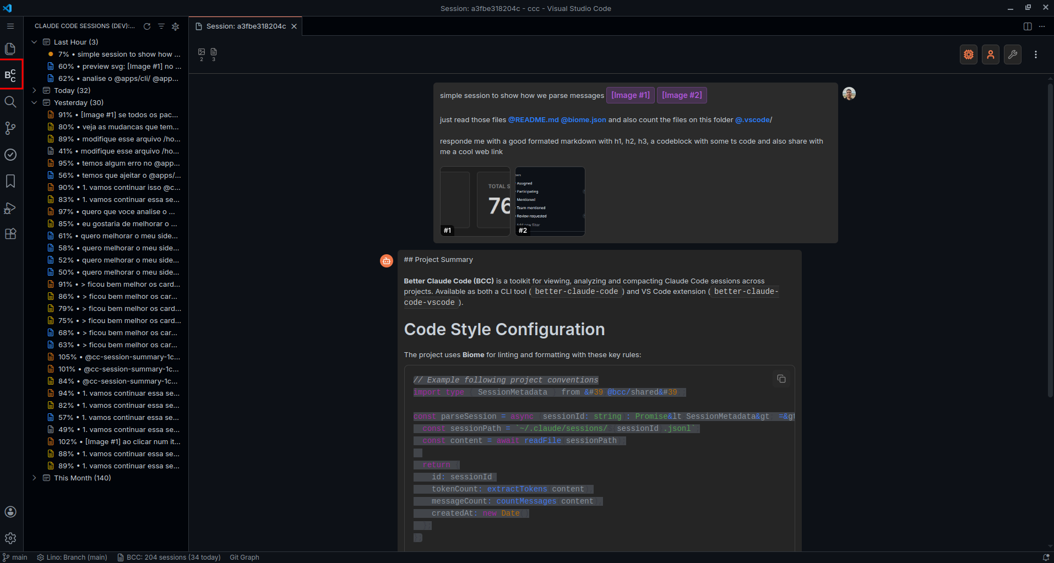Open the @README.md file link
The width and height of the screenshot is (1054, 563).
coord(533,119)
